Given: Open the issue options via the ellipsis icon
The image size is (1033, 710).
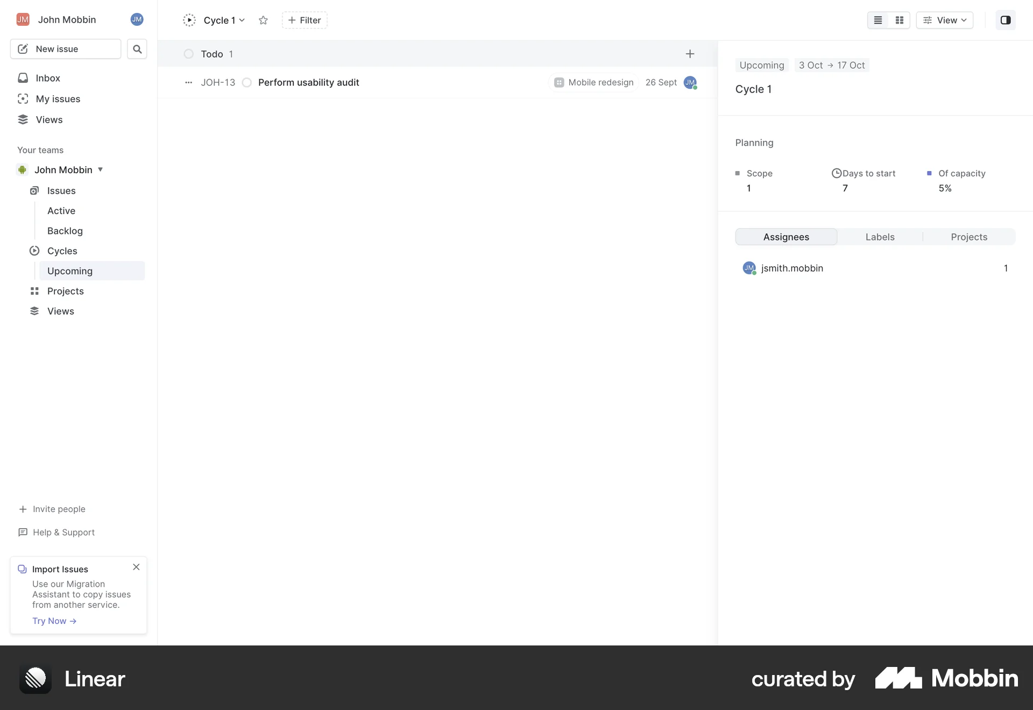Looking at the screenshot, I should point(188,82).
